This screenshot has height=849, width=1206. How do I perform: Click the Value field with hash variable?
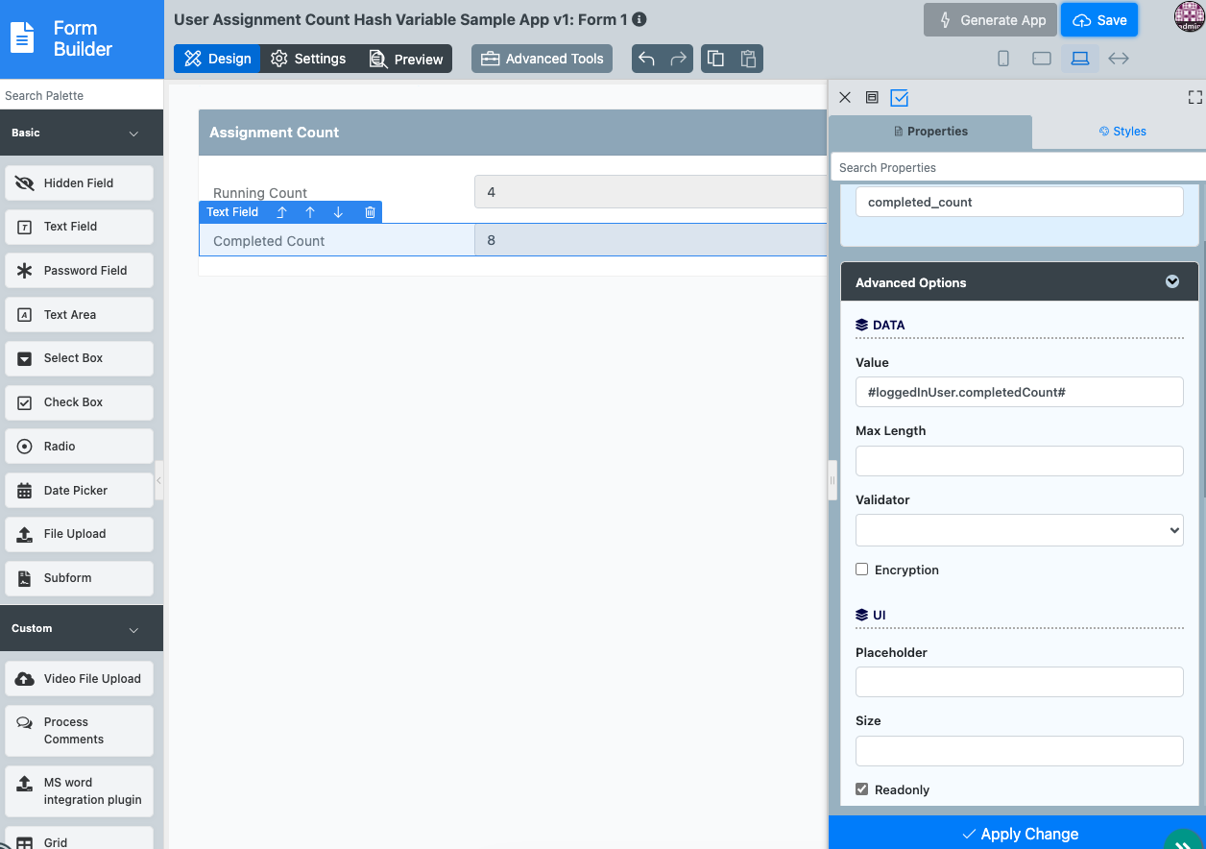pos(1019,392)
